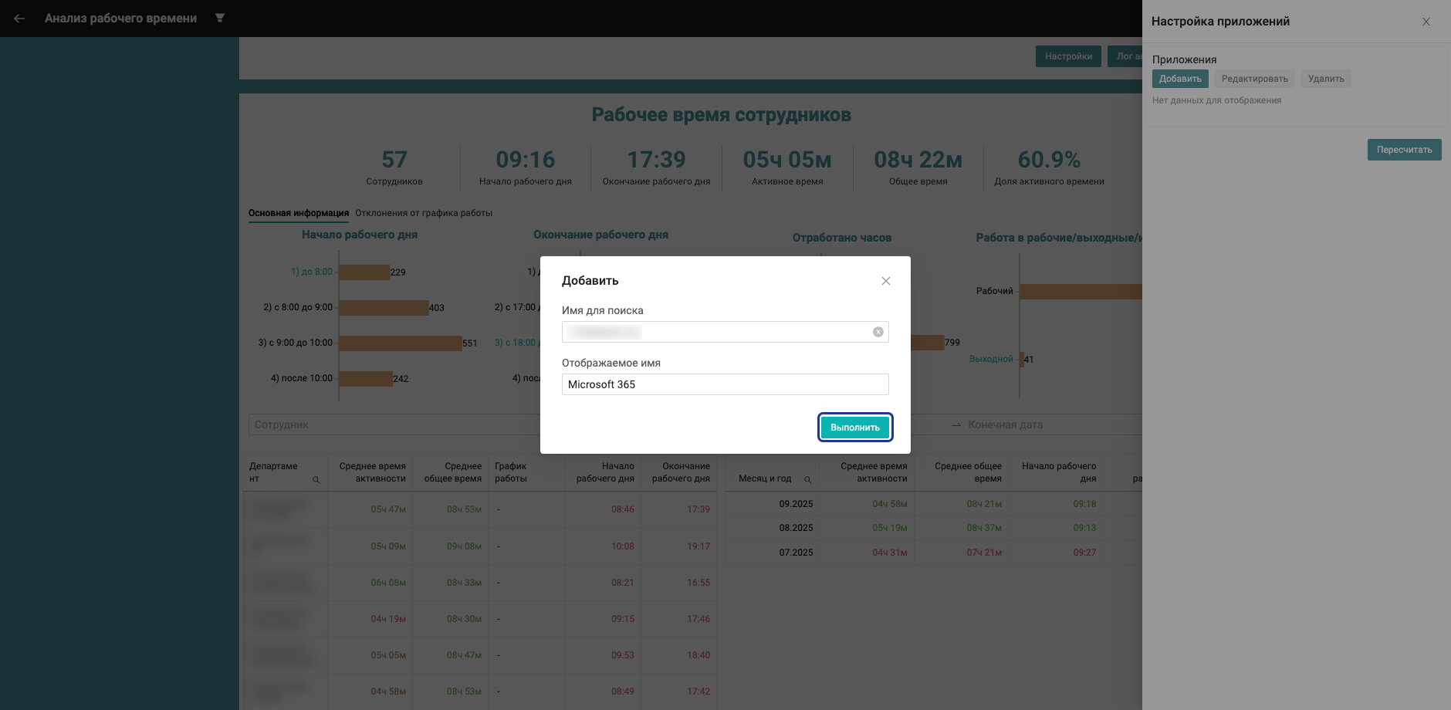Click the Отображаемое имя input field
This screenshot has width=1451, height=710.
click(724, 384)
